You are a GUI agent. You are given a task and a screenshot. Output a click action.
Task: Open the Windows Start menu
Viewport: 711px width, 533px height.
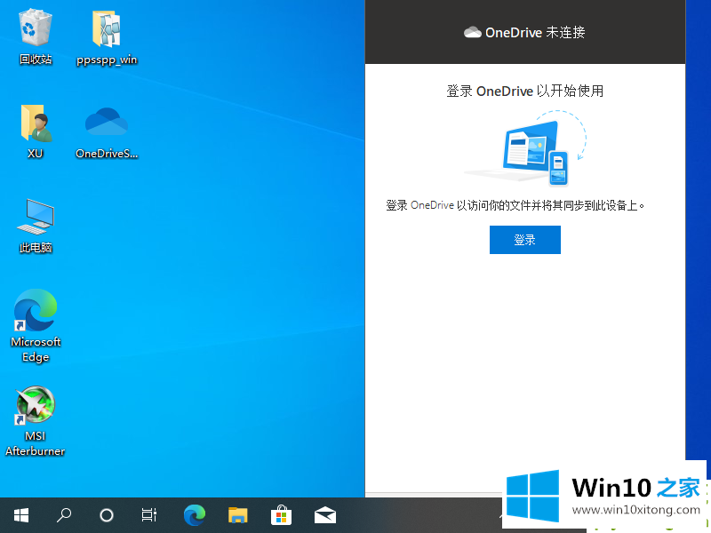click(20, 515)
